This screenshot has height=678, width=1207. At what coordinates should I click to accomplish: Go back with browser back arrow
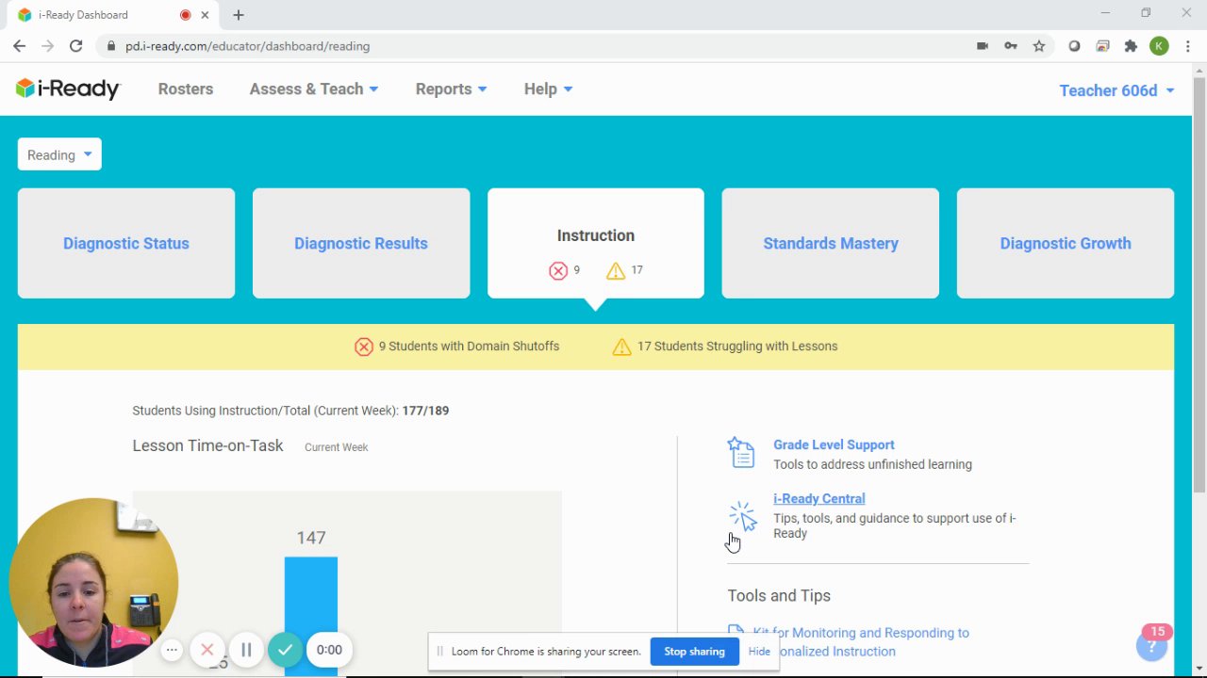19,45
